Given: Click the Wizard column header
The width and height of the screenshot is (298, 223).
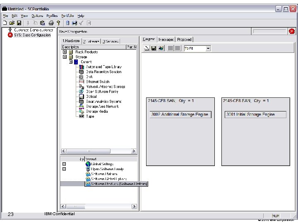Looking at the screenshot, I should pyautogui.click(x=111, y=159).
